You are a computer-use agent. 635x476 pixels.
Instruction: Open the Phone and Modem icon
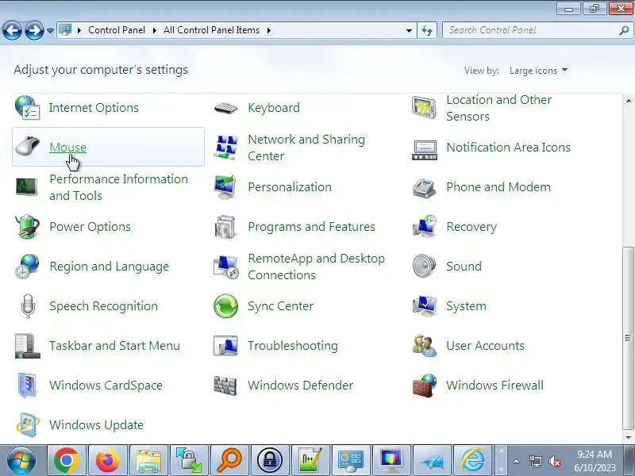[424, 188]
